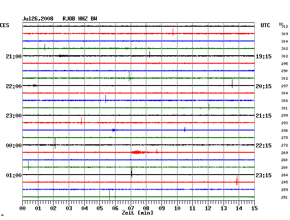Select DC value 269
Image resolution: width=290 pixels, height=220 pixels.
[x=285, y=153]
